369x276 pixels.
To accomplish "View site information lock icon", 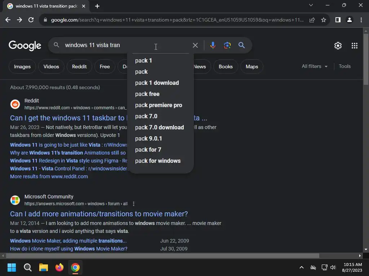I will 45,20.
